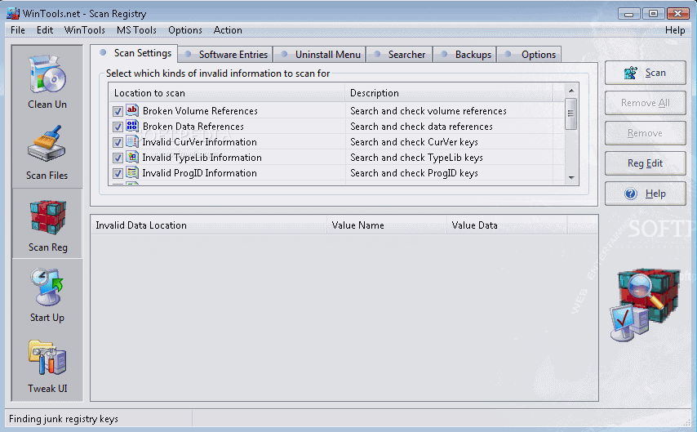Click scan list scrollbar up arrow
The image size is (697, 432).
tap(571, 91)
